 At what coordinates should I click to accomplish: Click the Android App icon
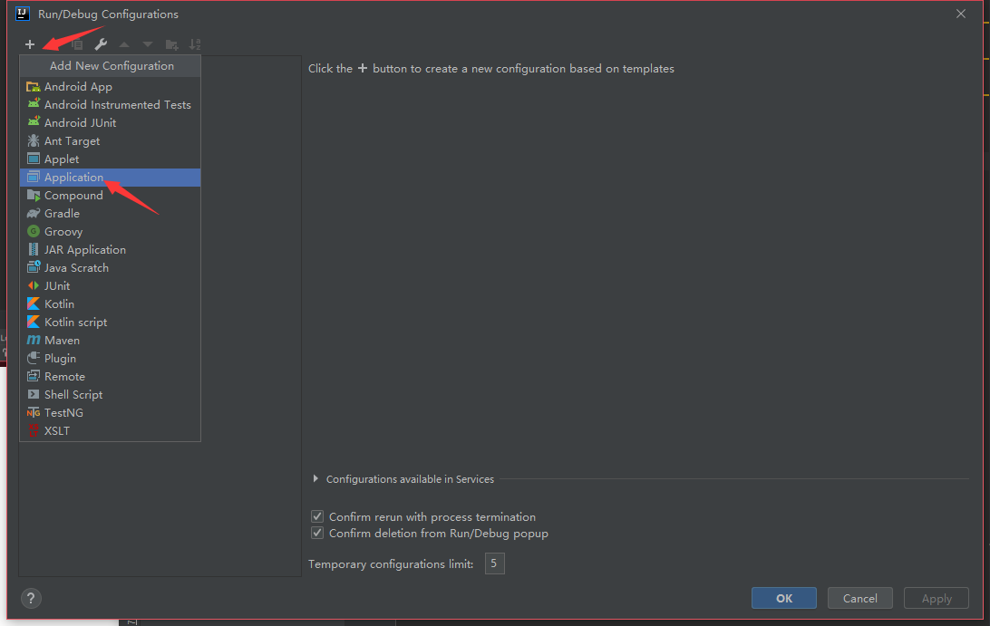point(34,86)
